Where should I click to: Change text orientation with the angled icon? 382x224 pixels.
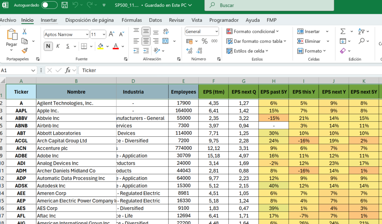(x=157, y=50)
